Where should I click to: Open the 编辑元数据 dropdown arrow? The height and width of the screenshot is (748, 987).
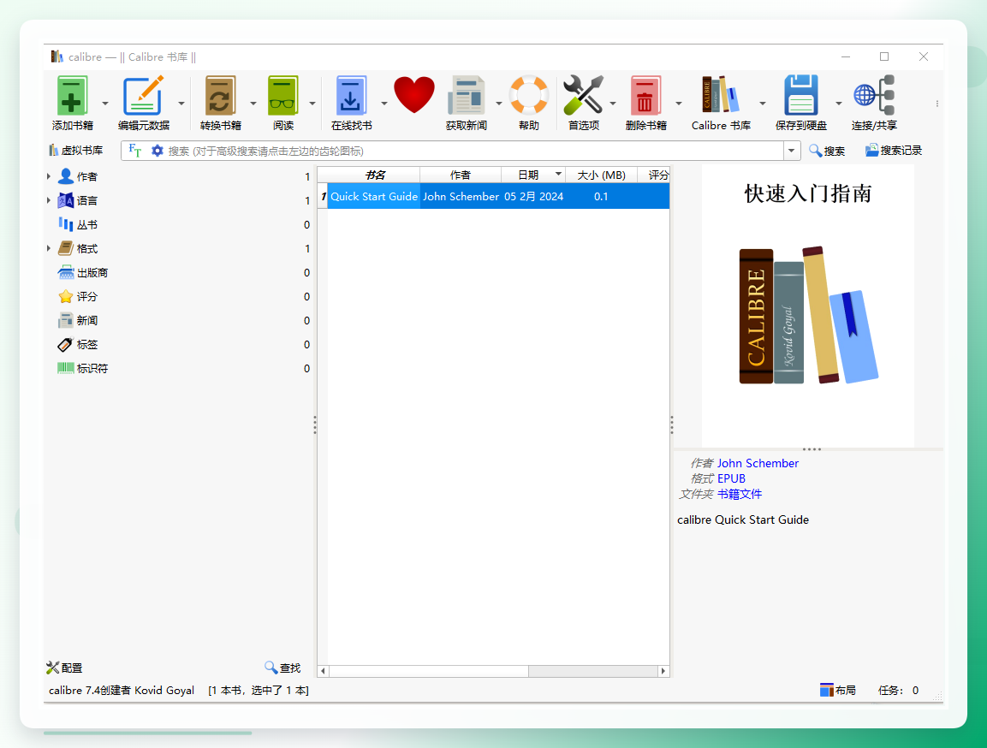[181, 104]
